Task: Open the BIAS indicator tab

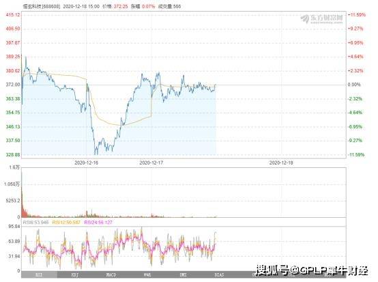Action: tap(219, 275)
